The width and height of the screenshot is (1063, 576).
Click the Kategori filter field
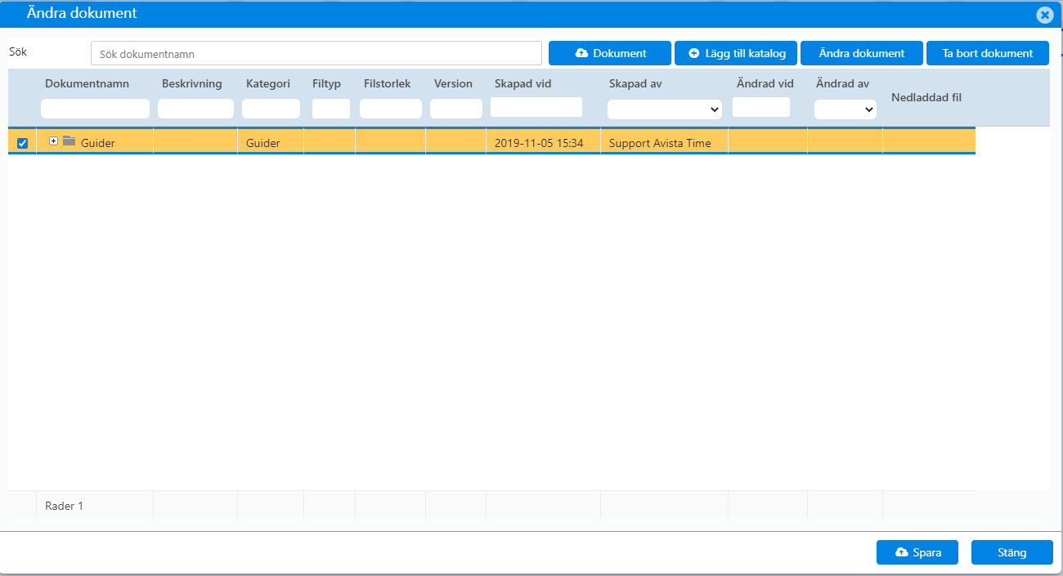click(x=271, y=109)
